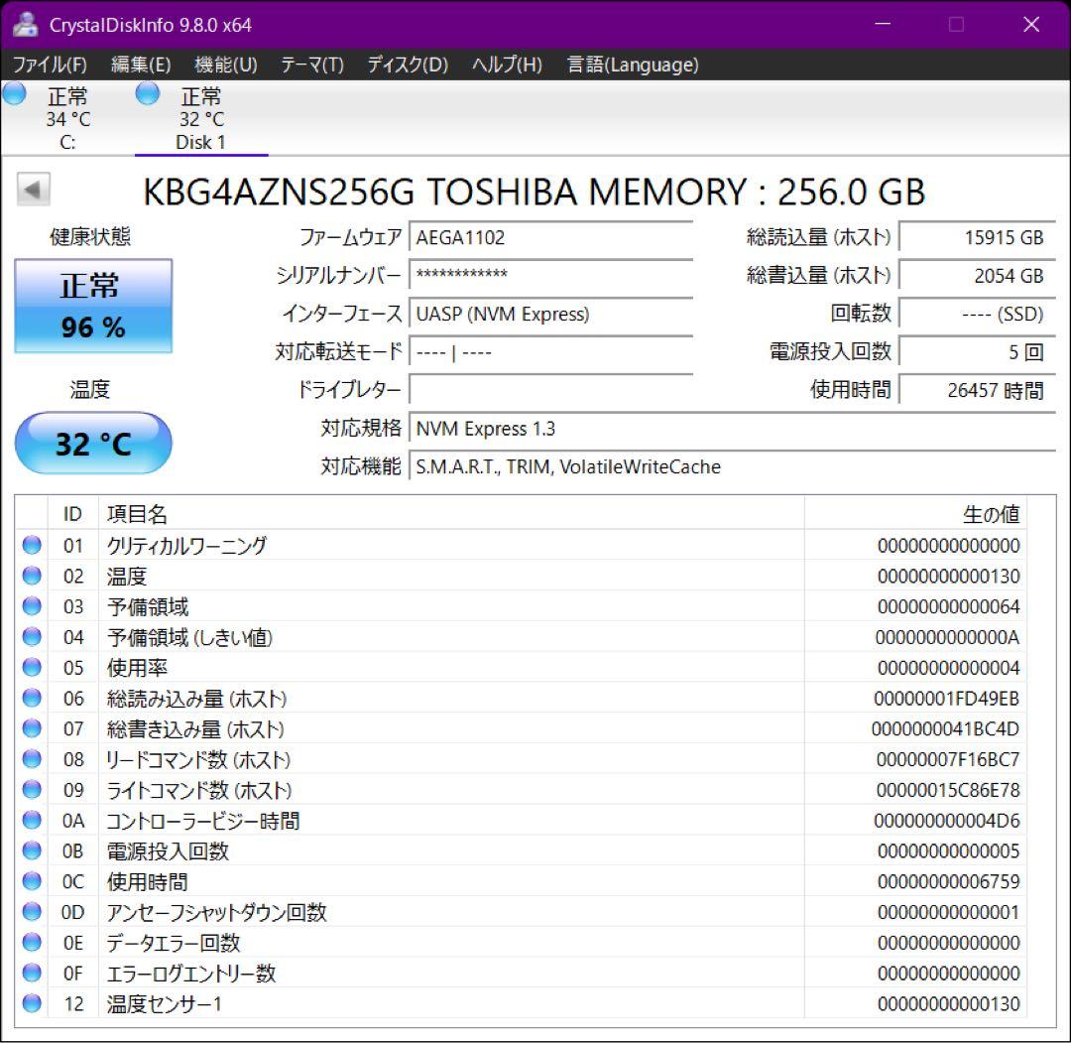1071x1043 pixels.
Task: Click status orb of row 0E データエラー回数
Action: click(32, 942)
